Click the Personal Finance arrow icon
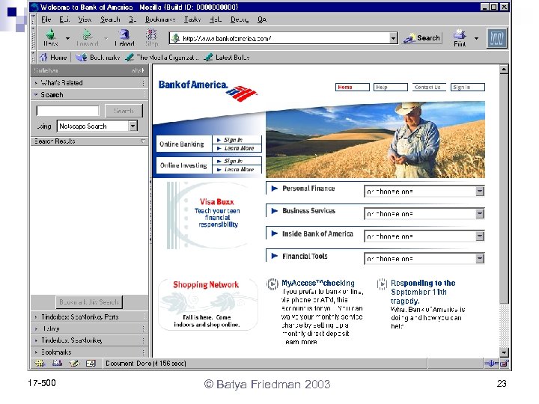This screenshot has height=404, width=539. (x=274, y=189)
